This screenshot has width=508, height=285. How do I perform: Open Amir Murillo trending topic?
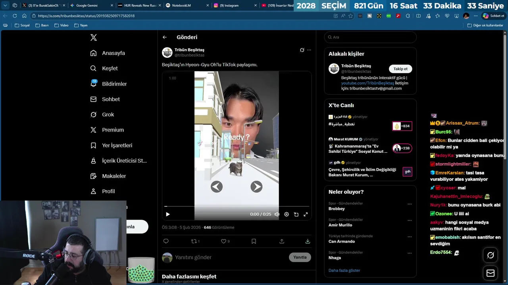[x=340, y=225]
